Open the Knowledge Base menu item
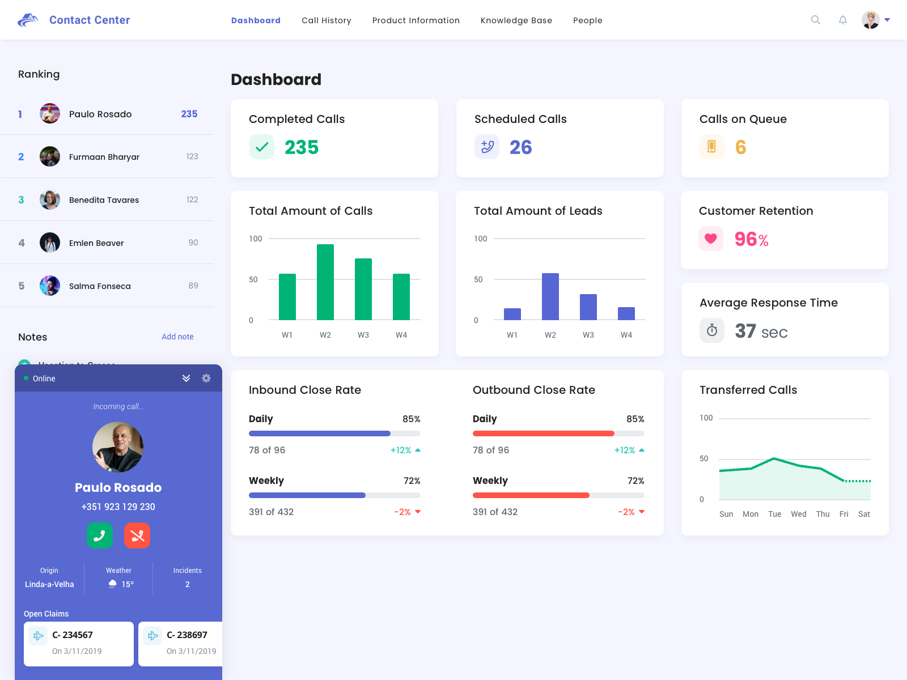Viewport: 907px width, 680px height. 516,20
